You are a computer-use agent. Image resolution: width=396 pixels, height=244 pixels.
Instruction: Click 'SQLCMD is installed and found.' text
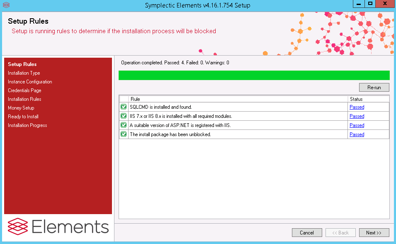pyautogui.click(x=161, y=107)
